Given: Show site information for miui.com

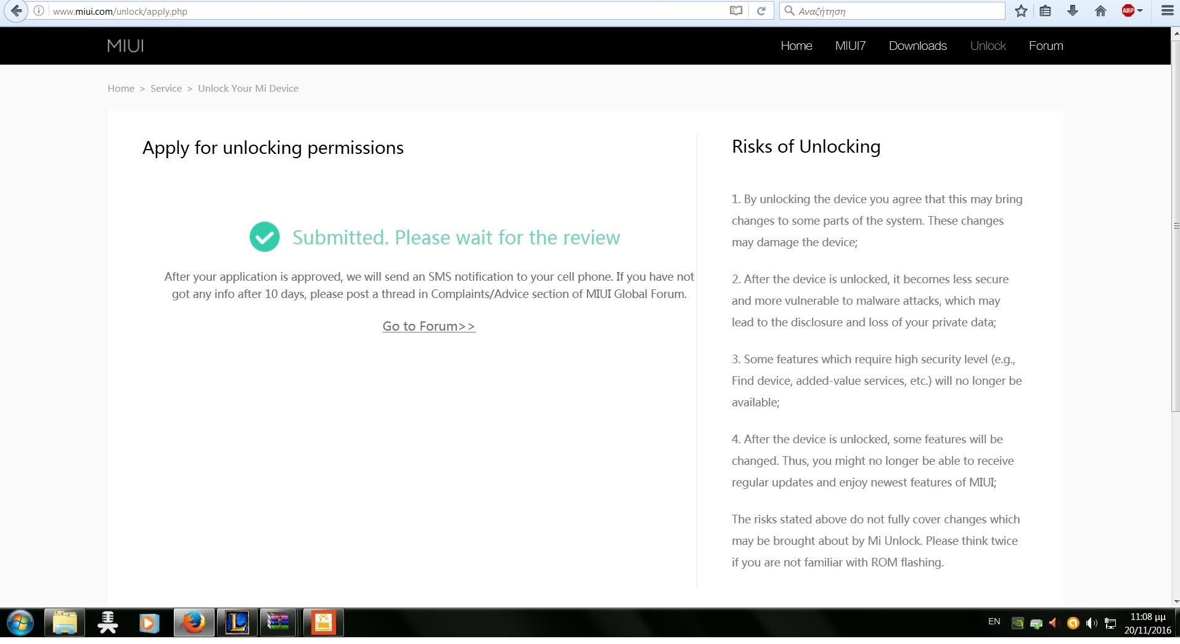Looking at the screenshot, I should [39, 11].
